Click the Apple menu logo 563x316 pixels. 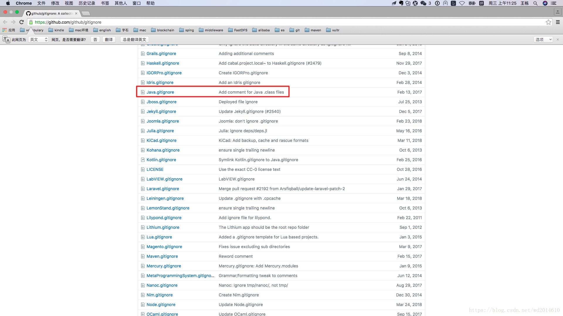click(x=8, y=3)
